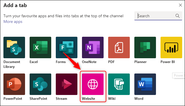The image size is (185, 106).
Task: Select the Word app icon
Action: (x=145, y=84)
